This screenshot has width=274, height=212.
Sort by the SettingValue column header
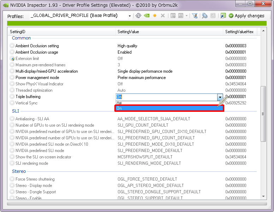[169, 32]
